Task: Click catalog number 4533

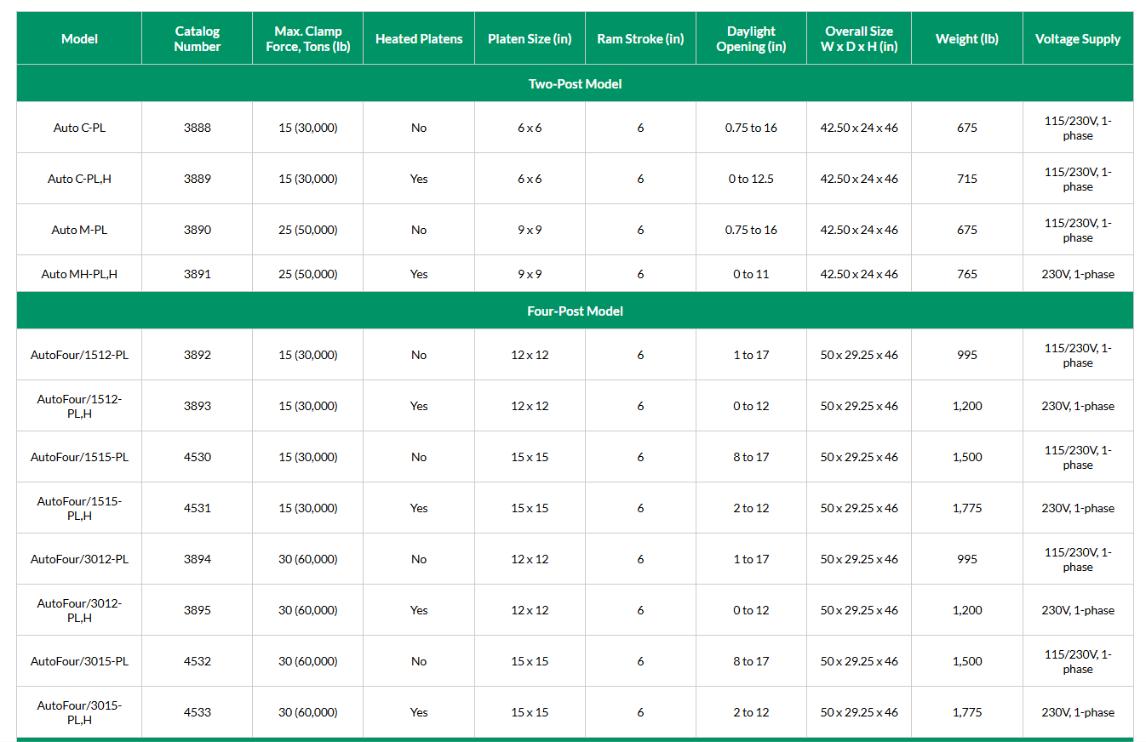Action: pyautogui.click(x=198, y=712)
